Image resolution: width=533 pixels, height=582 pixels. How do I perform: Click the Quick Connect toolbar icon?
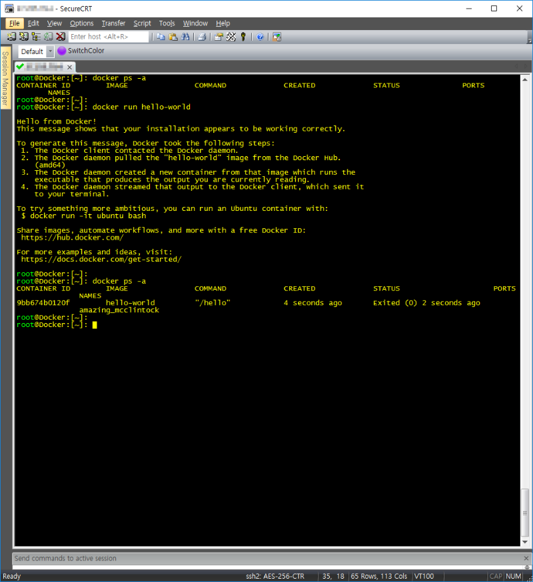[23, 37]
